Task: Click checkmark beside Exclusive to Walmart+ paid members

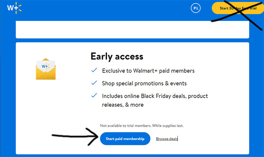Action: tap(94, 70)
